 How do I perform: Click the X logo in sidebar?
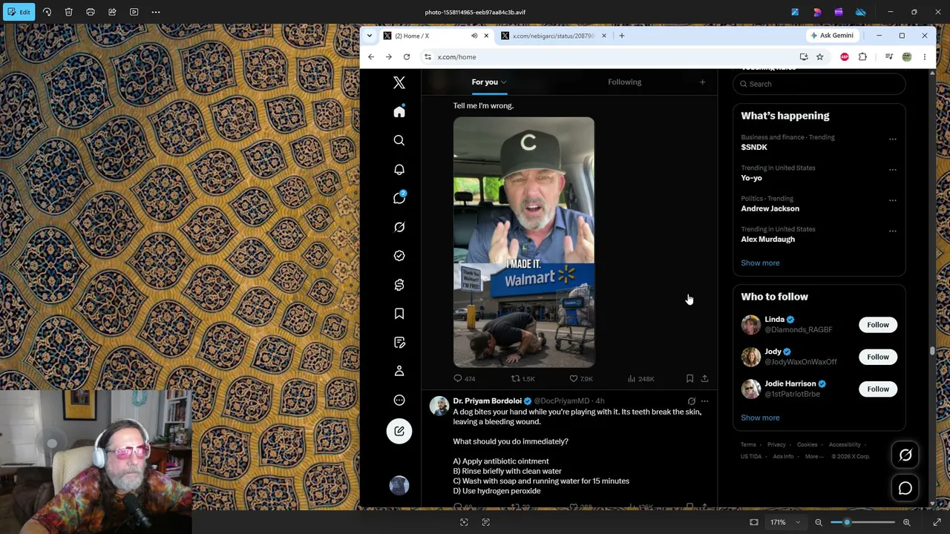point(399,82)
